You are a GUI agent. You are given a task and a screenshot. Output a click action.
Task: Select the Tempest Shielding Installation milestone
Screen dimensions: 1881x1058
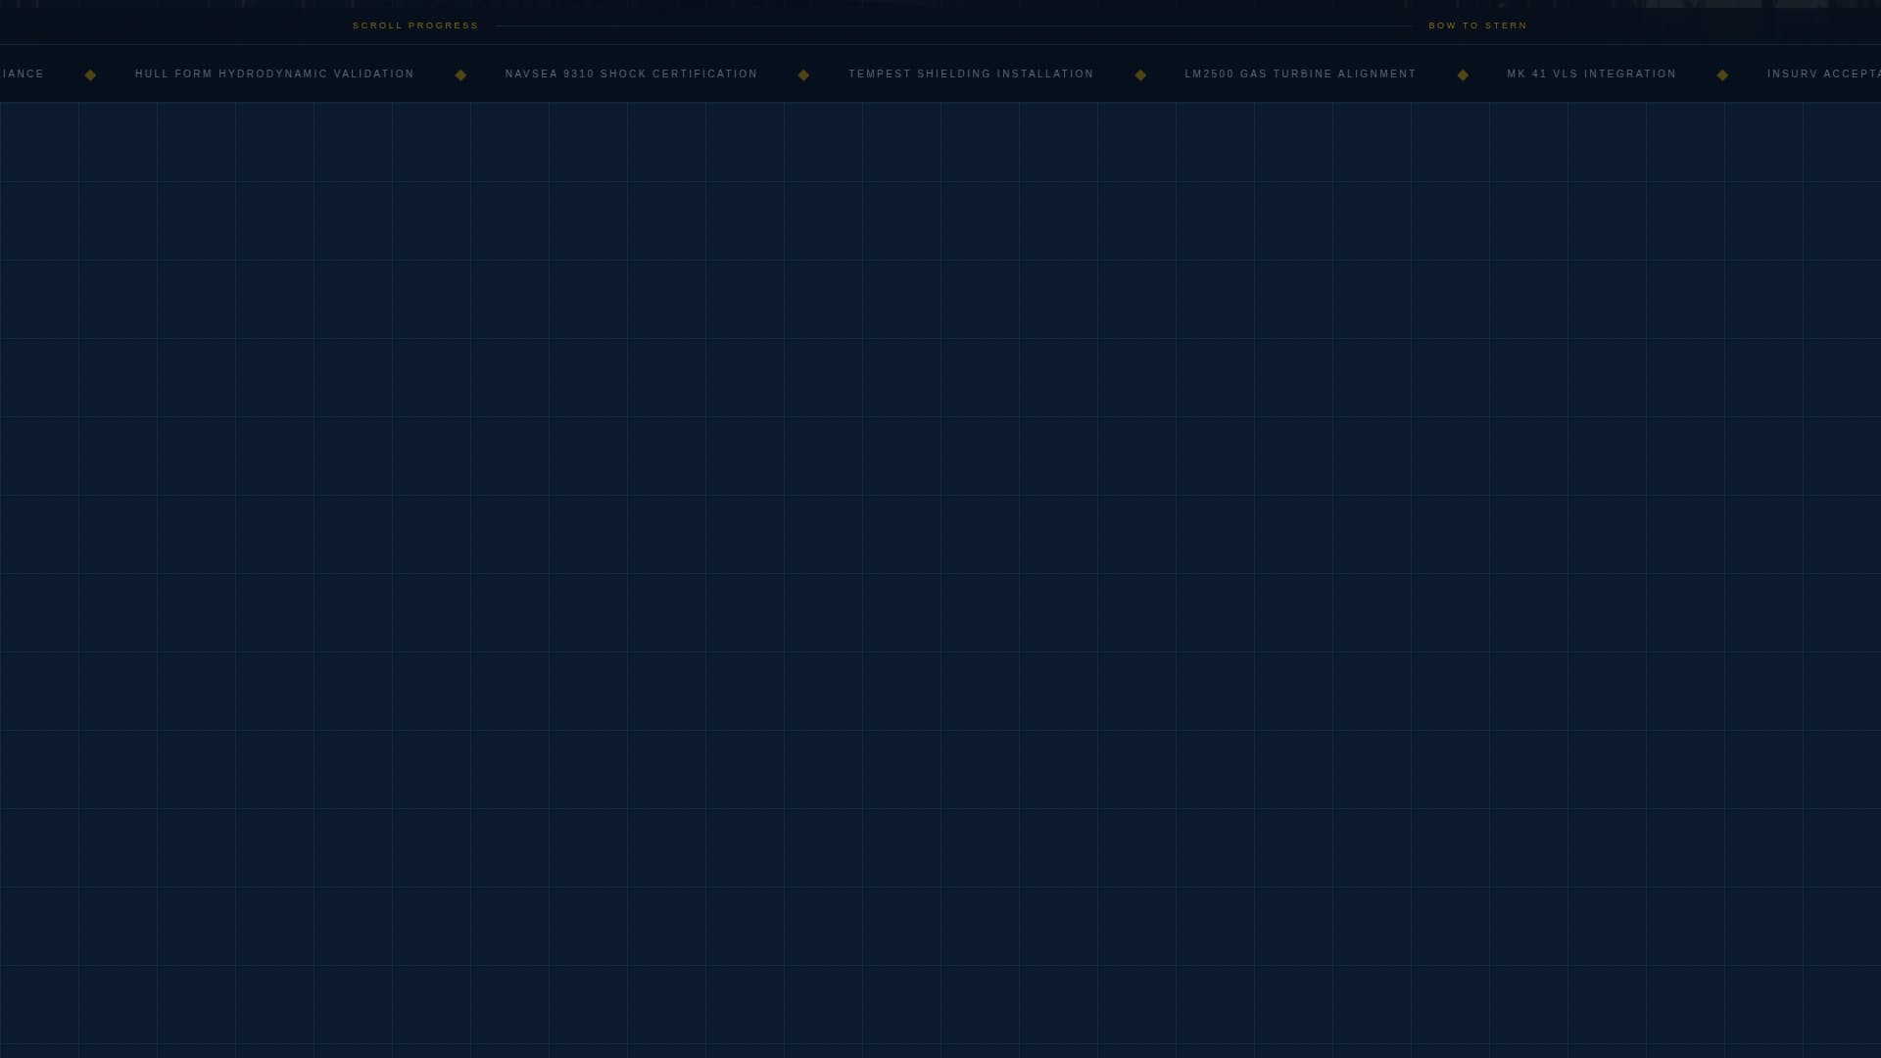coord(971,73)
